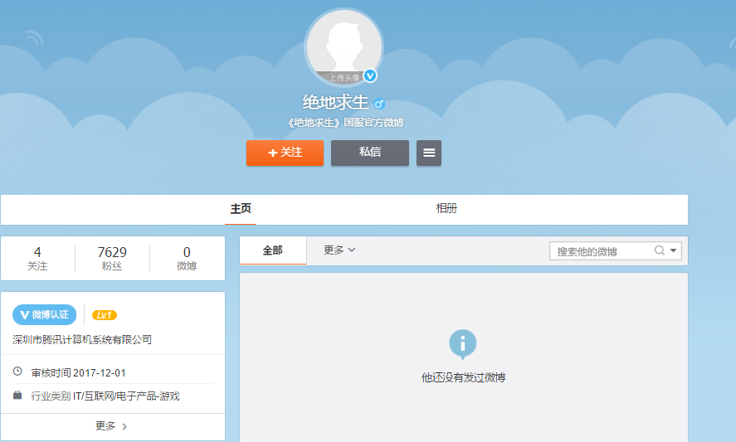Click the blue V verified badge on avatar
Screen dimensions: 736x442
pyautogui.click(x=370, y=75)
